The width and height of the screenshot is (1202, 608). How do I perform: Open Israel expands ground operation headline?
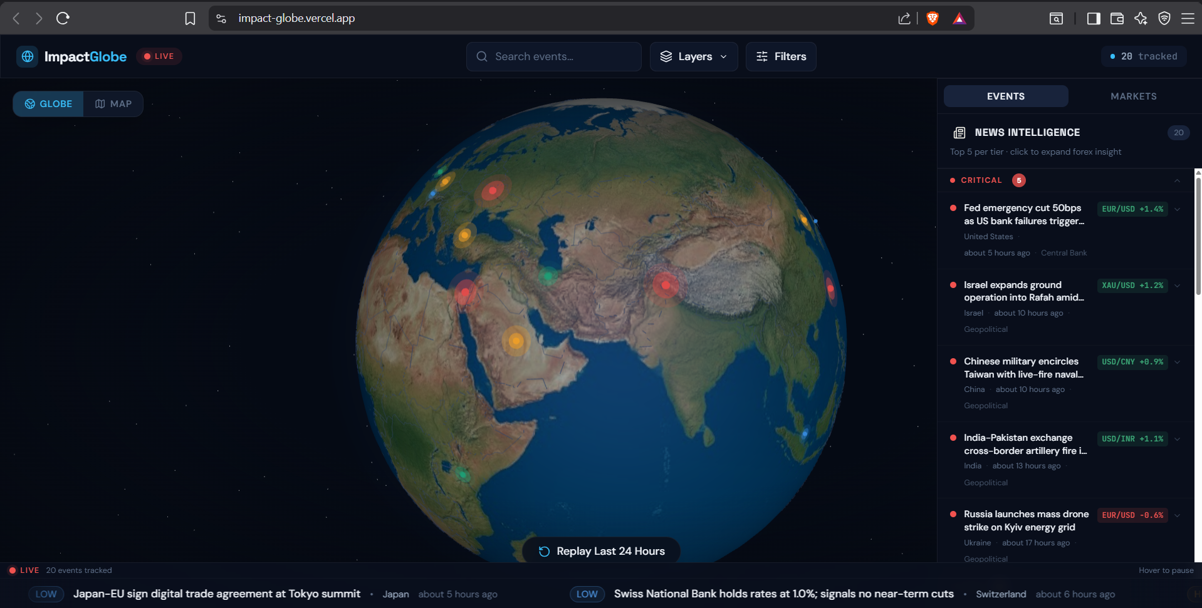(1024, 291)
